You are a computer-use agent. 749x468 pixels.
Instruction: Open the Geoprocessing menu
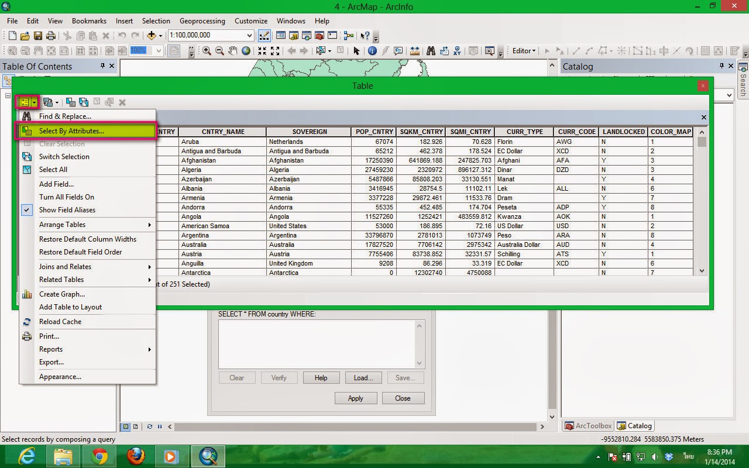(202, 21)
